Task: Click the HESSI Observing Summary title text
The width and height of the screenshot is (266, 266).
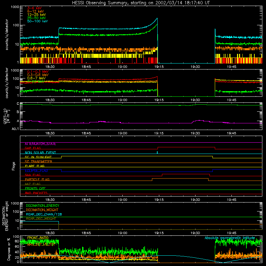Action: 141,3
